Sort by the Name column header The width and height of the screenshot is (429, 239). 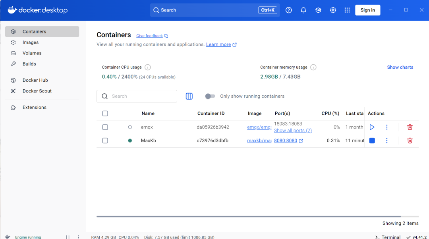(x=148, y=114)
